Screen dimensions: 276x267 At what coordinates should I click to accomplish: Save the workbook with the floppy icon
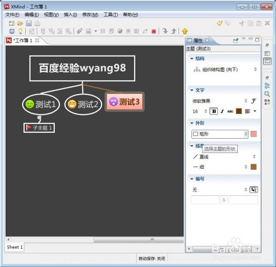[29, 23]
